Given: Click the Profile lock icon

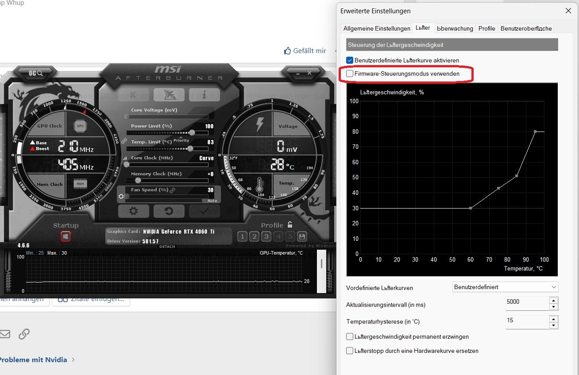Looking at the screenshot, I should tap(290, 224).
